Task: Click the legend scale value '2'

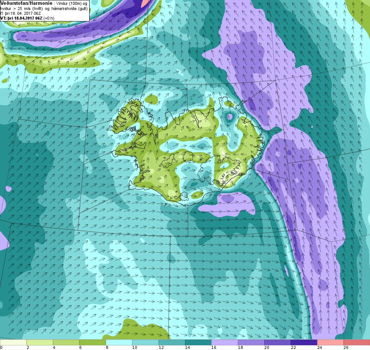Action: click(28, 347)
